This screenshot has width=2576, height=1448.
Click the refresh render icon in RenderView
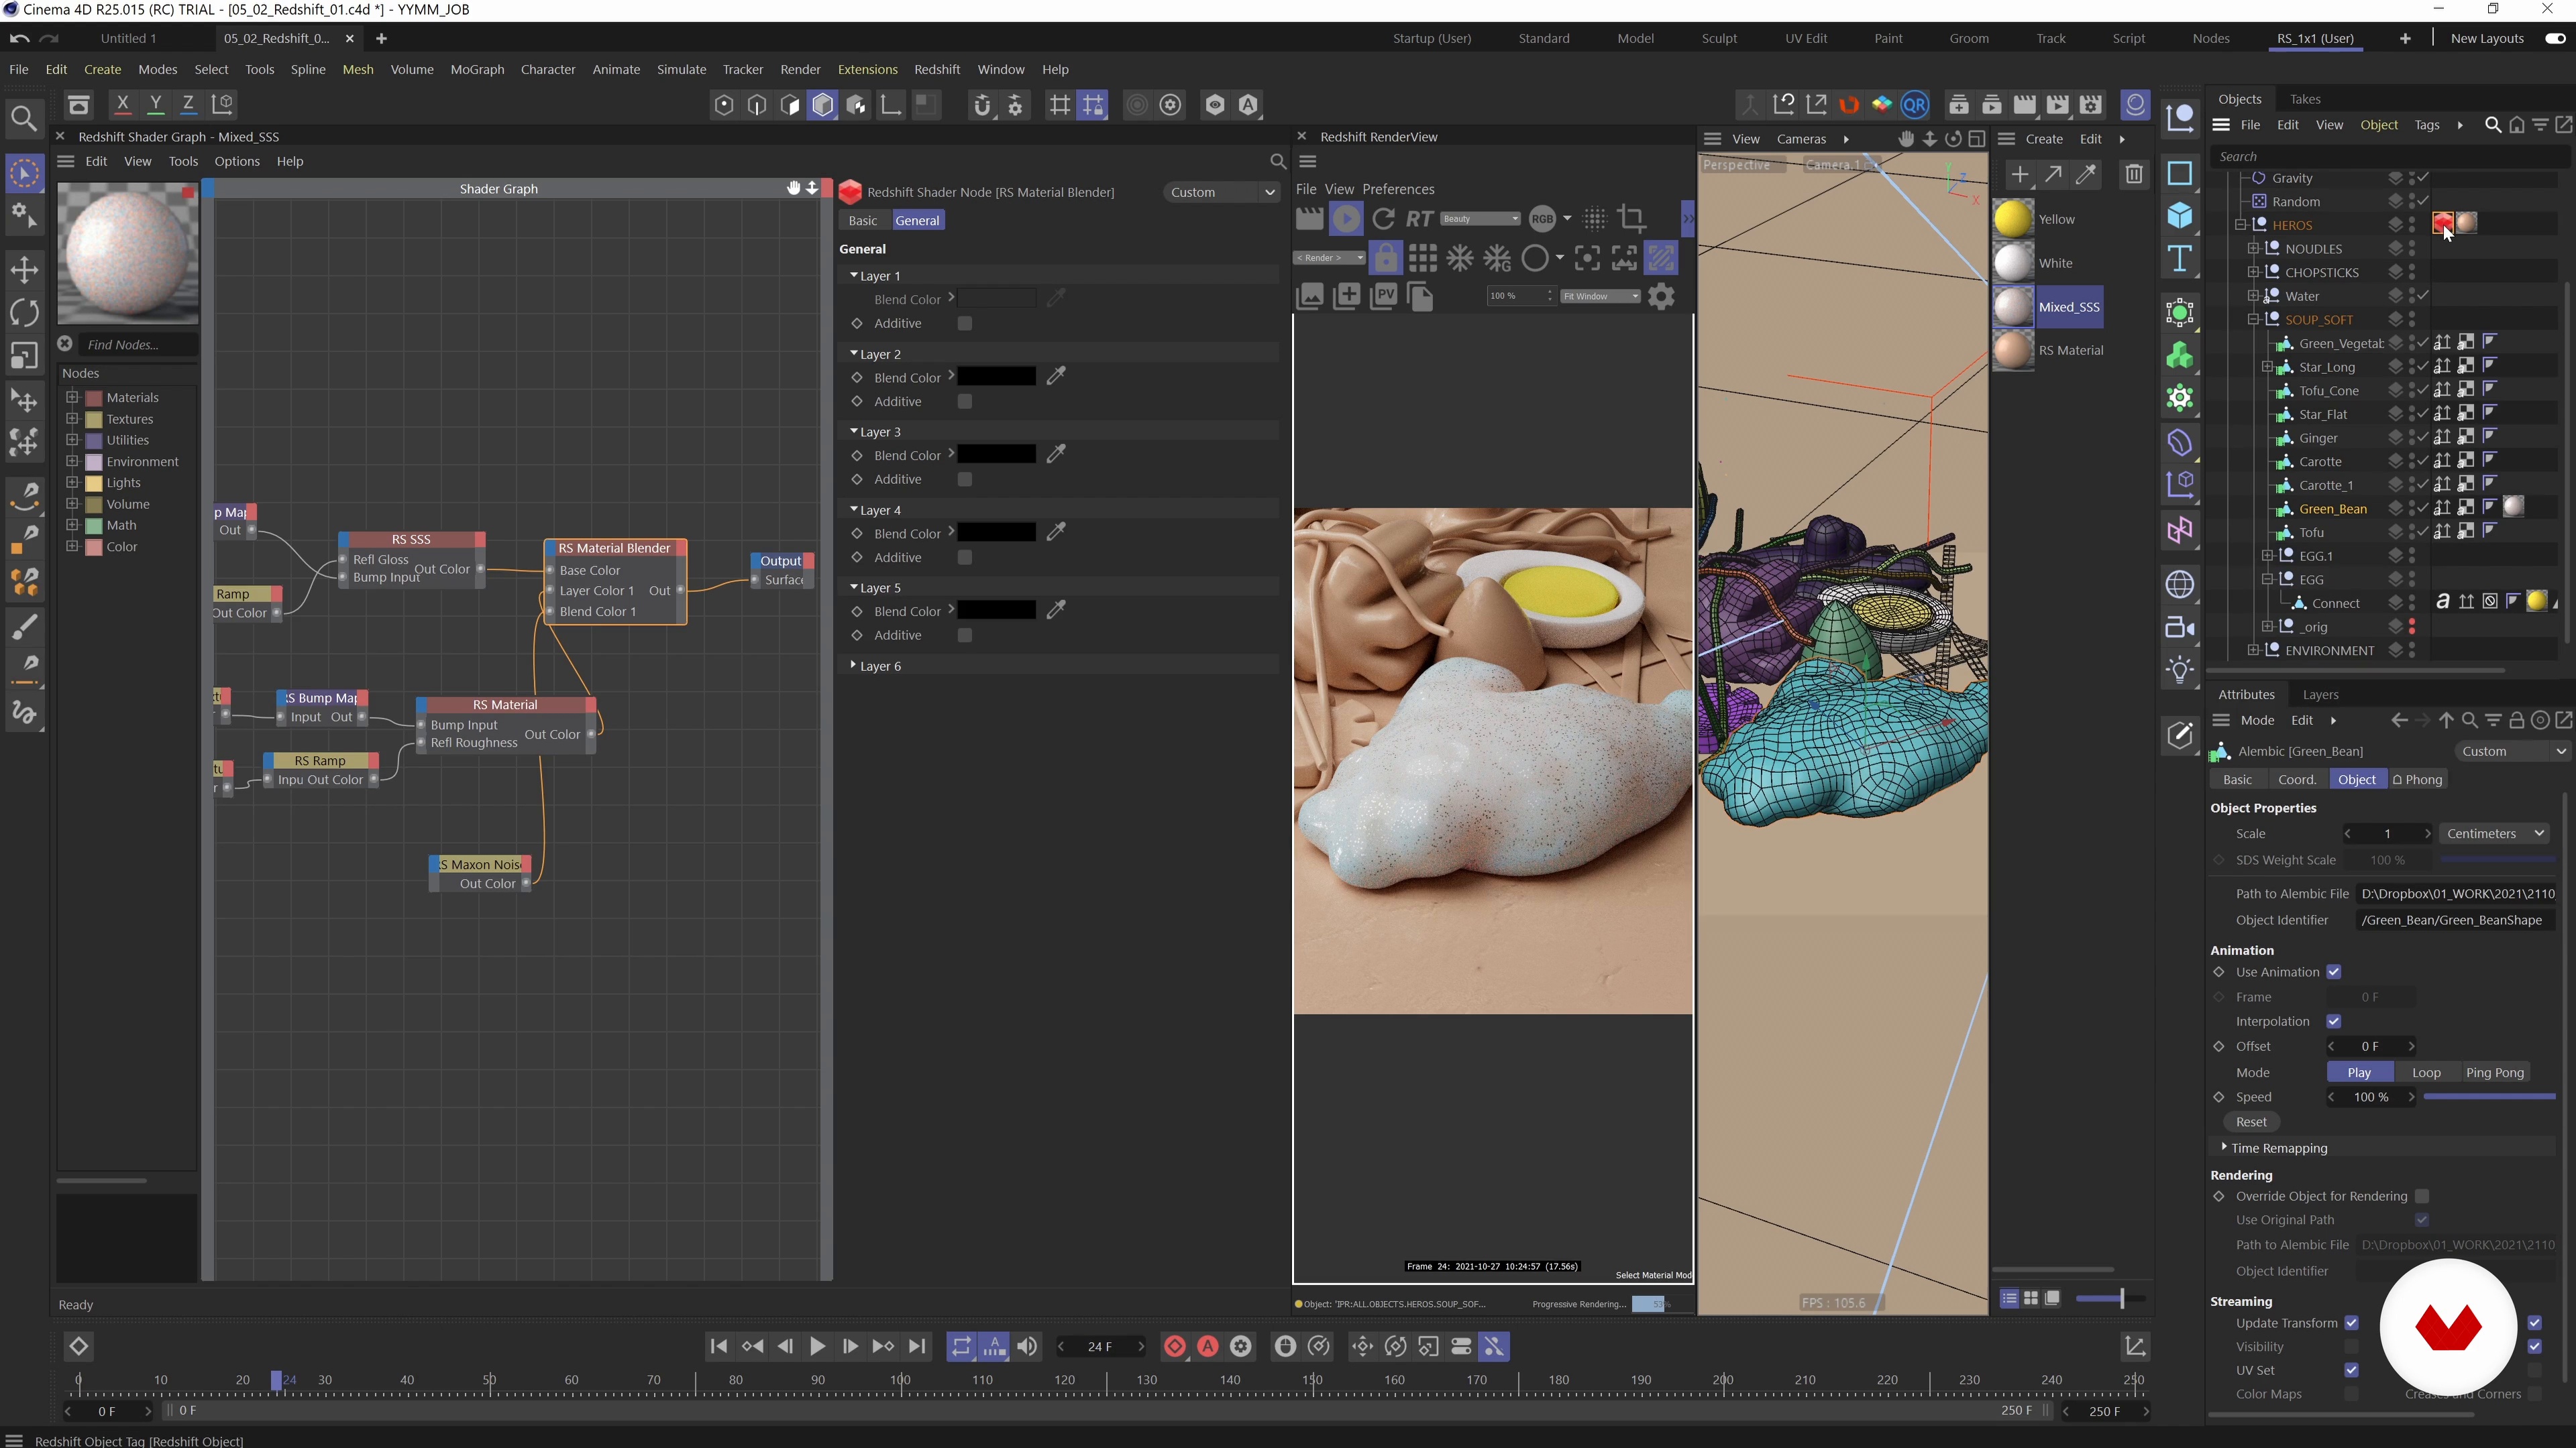click(x=1383, y=219)
